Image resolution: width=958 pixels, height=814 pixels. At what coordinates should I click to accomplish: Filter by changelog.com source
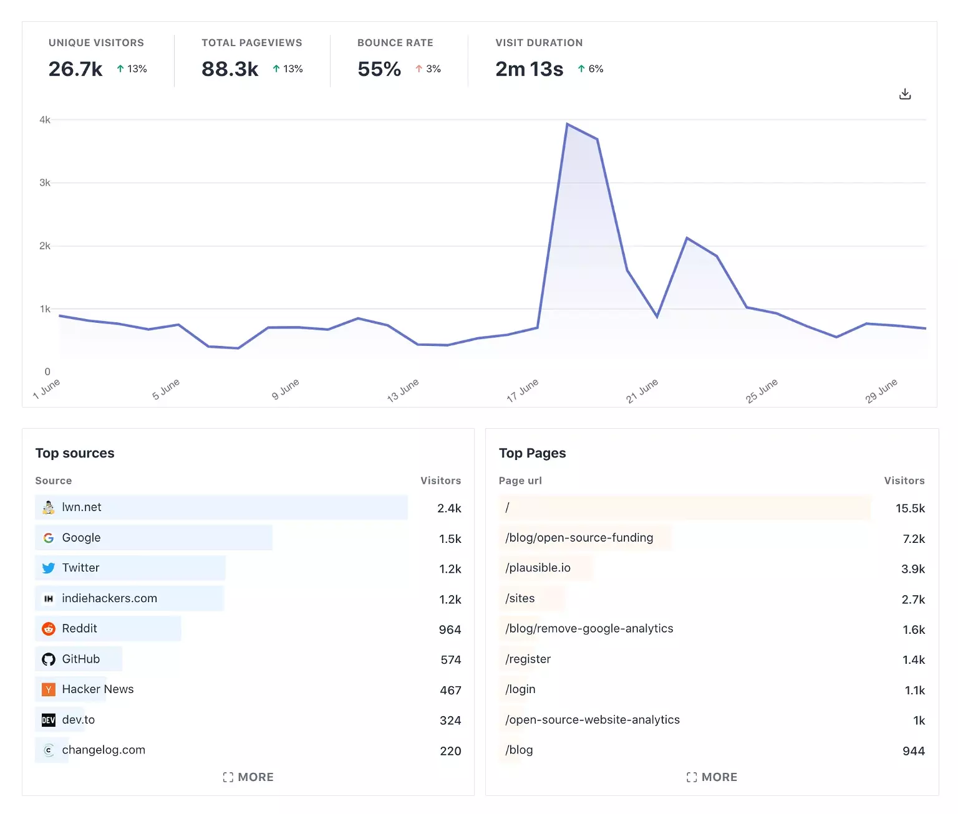pos(104,750)
